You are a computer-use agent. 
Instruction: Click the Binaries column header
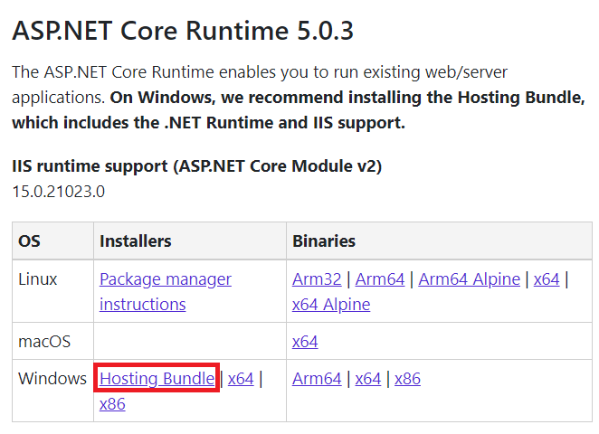pyautogui.click(x=324, y=241)
